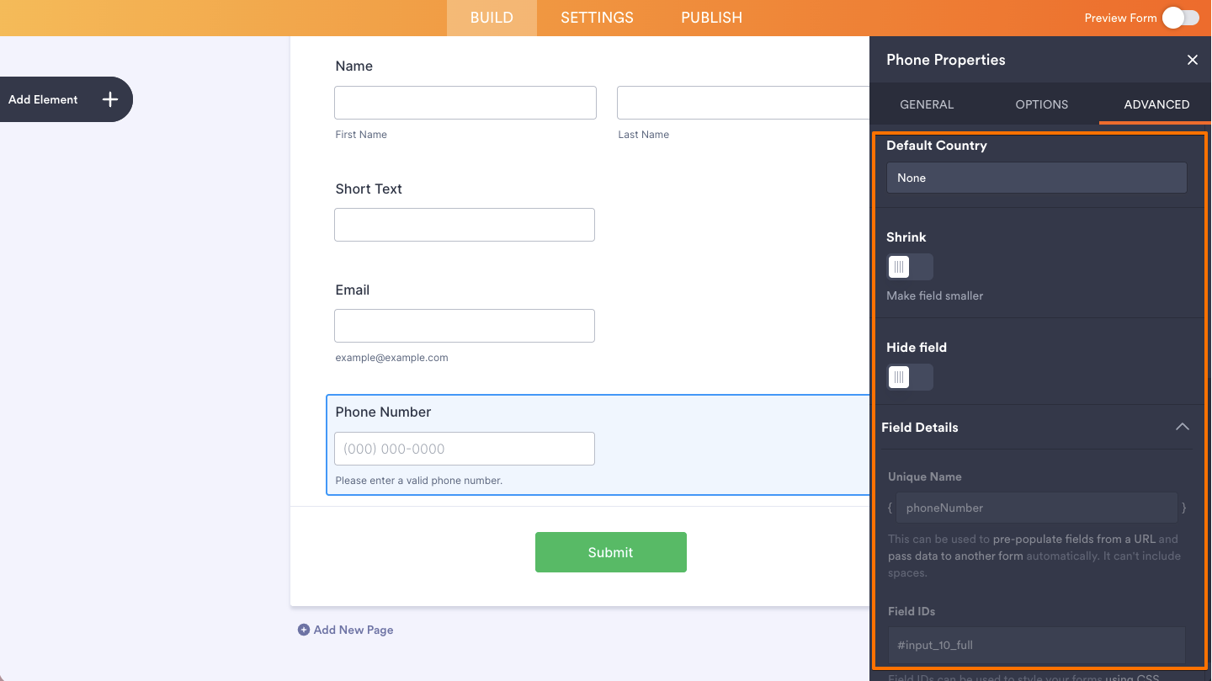The height and width of the screenshot is (681, 1212).
Task: Switch to the PUBLISH tab
Action: pyautogui.click(x=711, y=18)
